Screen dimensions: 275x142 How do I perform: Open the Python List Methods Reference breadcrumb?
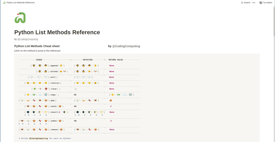(21, 3)
